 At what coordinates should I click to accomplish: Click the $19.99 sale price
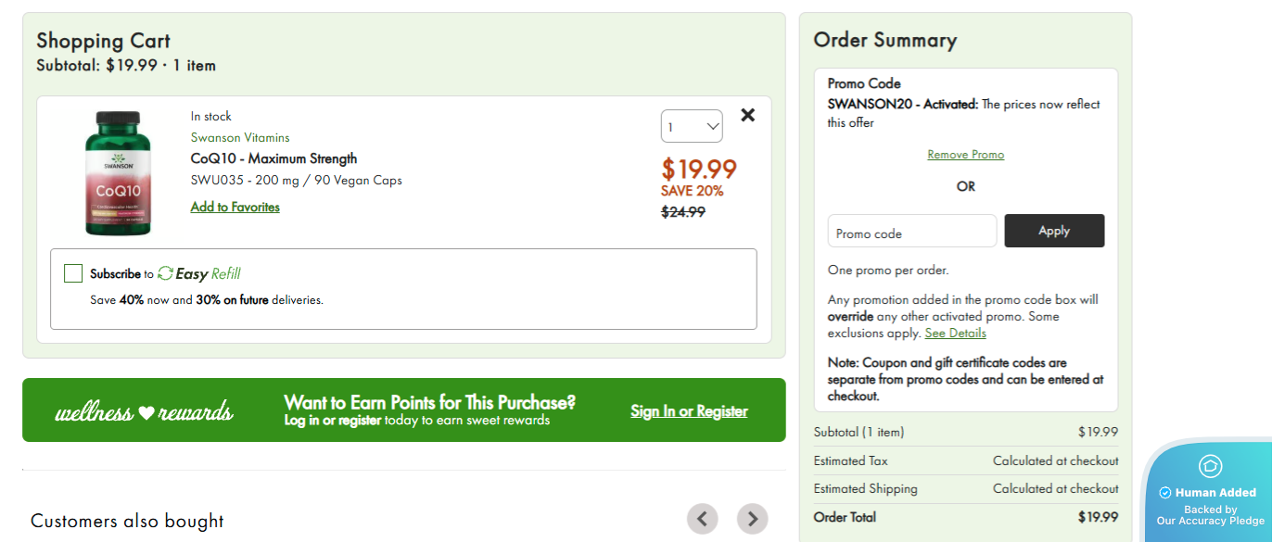point(698,169)
